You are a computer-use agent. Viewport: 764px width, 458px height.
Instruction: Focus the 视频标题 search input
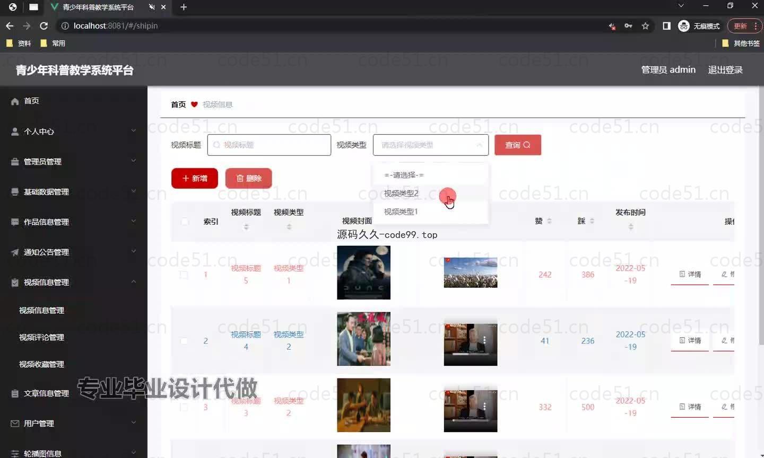click(269, 145)
